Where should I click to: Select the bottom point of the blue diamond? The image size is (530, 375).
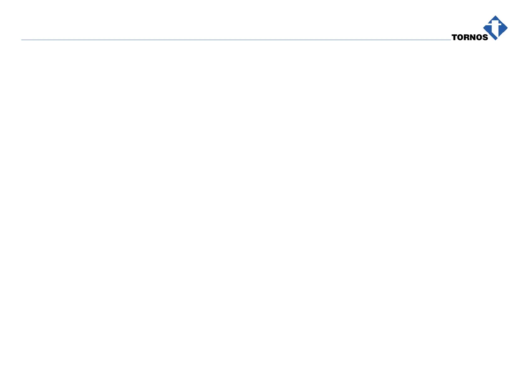496,39
